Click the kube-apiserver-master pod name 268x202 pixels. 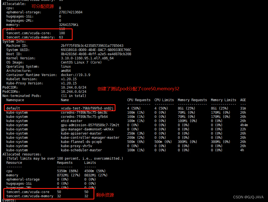(x=81, y=133)
